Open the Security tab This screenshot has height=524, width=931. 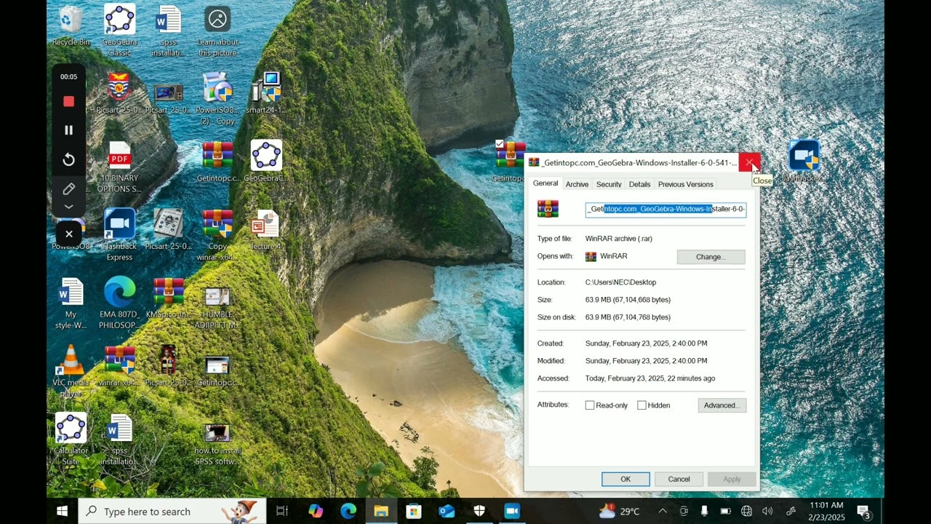coord(609,184)
